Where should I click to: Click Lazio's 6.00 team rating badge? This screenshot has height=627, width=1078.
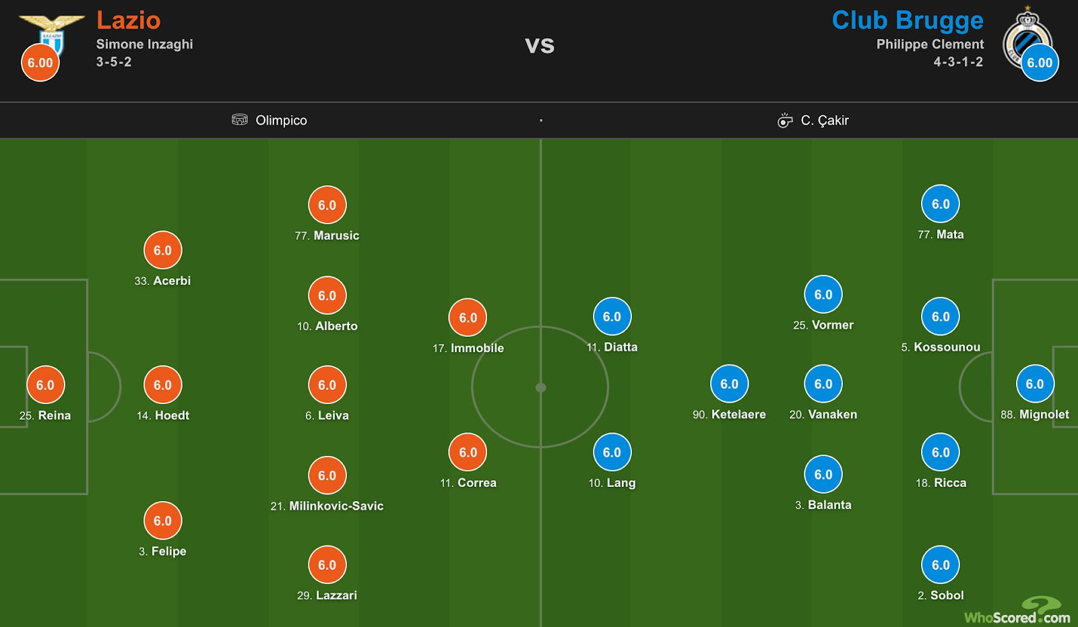click(x=40, y=63)
